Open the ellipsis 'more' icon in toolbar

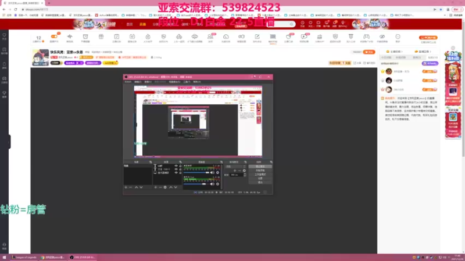click(398, 37)
